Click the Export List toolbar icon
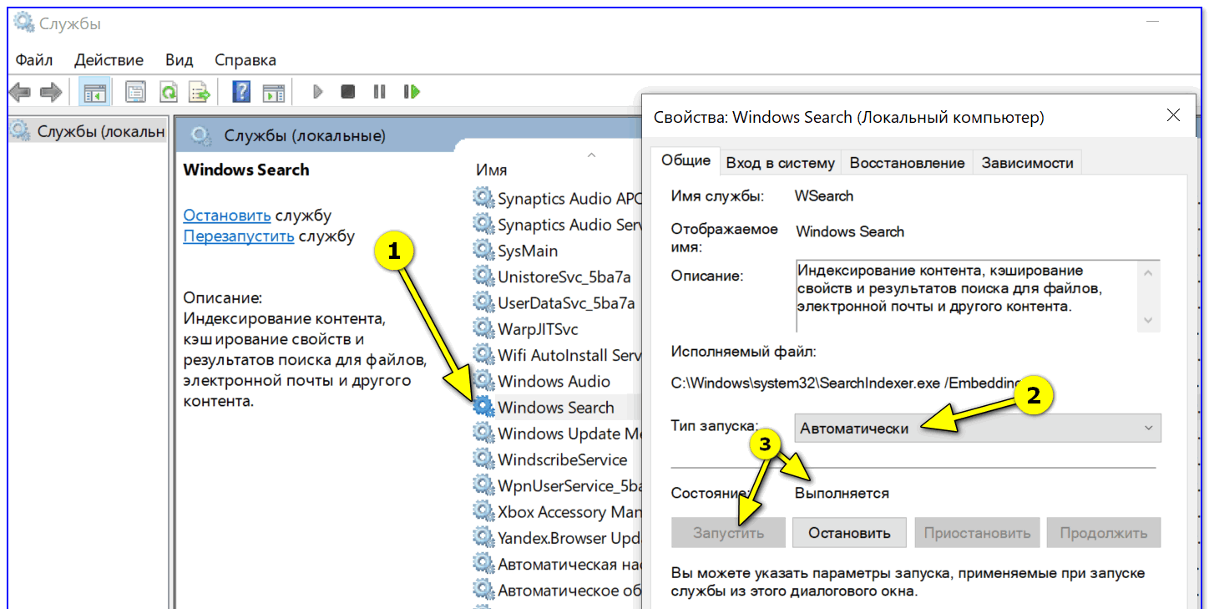The height and width of the screenshot is (609, 1209). click(x=200, y=92)
